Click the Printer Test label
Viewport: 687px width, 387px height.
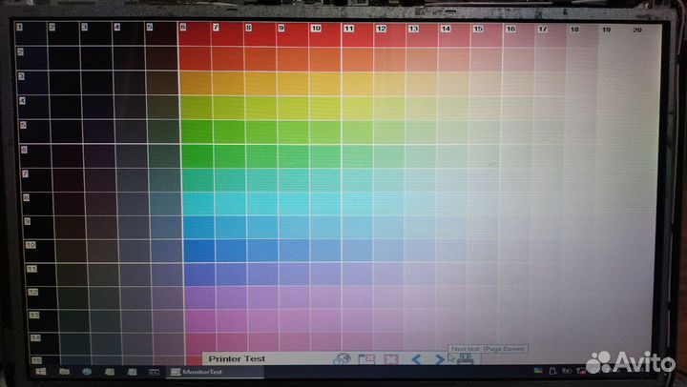(238, 359)
